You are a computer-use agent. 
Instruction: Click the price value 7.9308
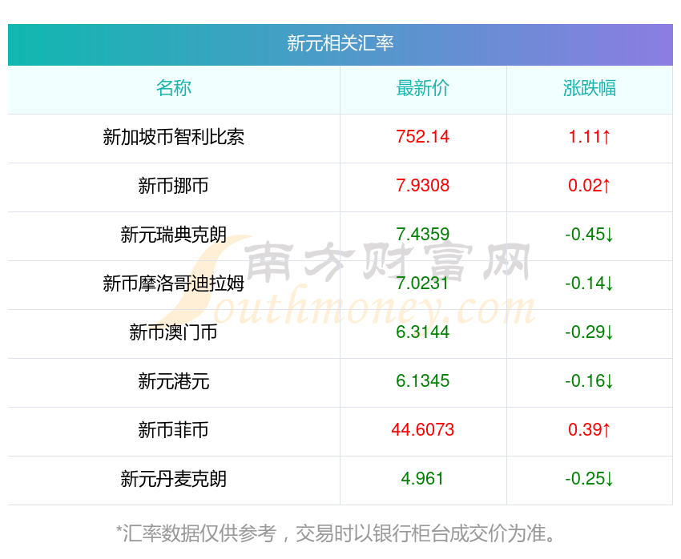(422, 186)
